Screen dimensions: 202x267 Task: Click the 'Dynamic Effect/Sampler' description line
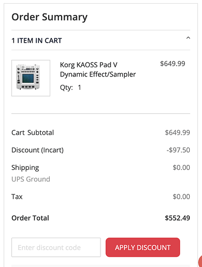click(x=98, y=74)
